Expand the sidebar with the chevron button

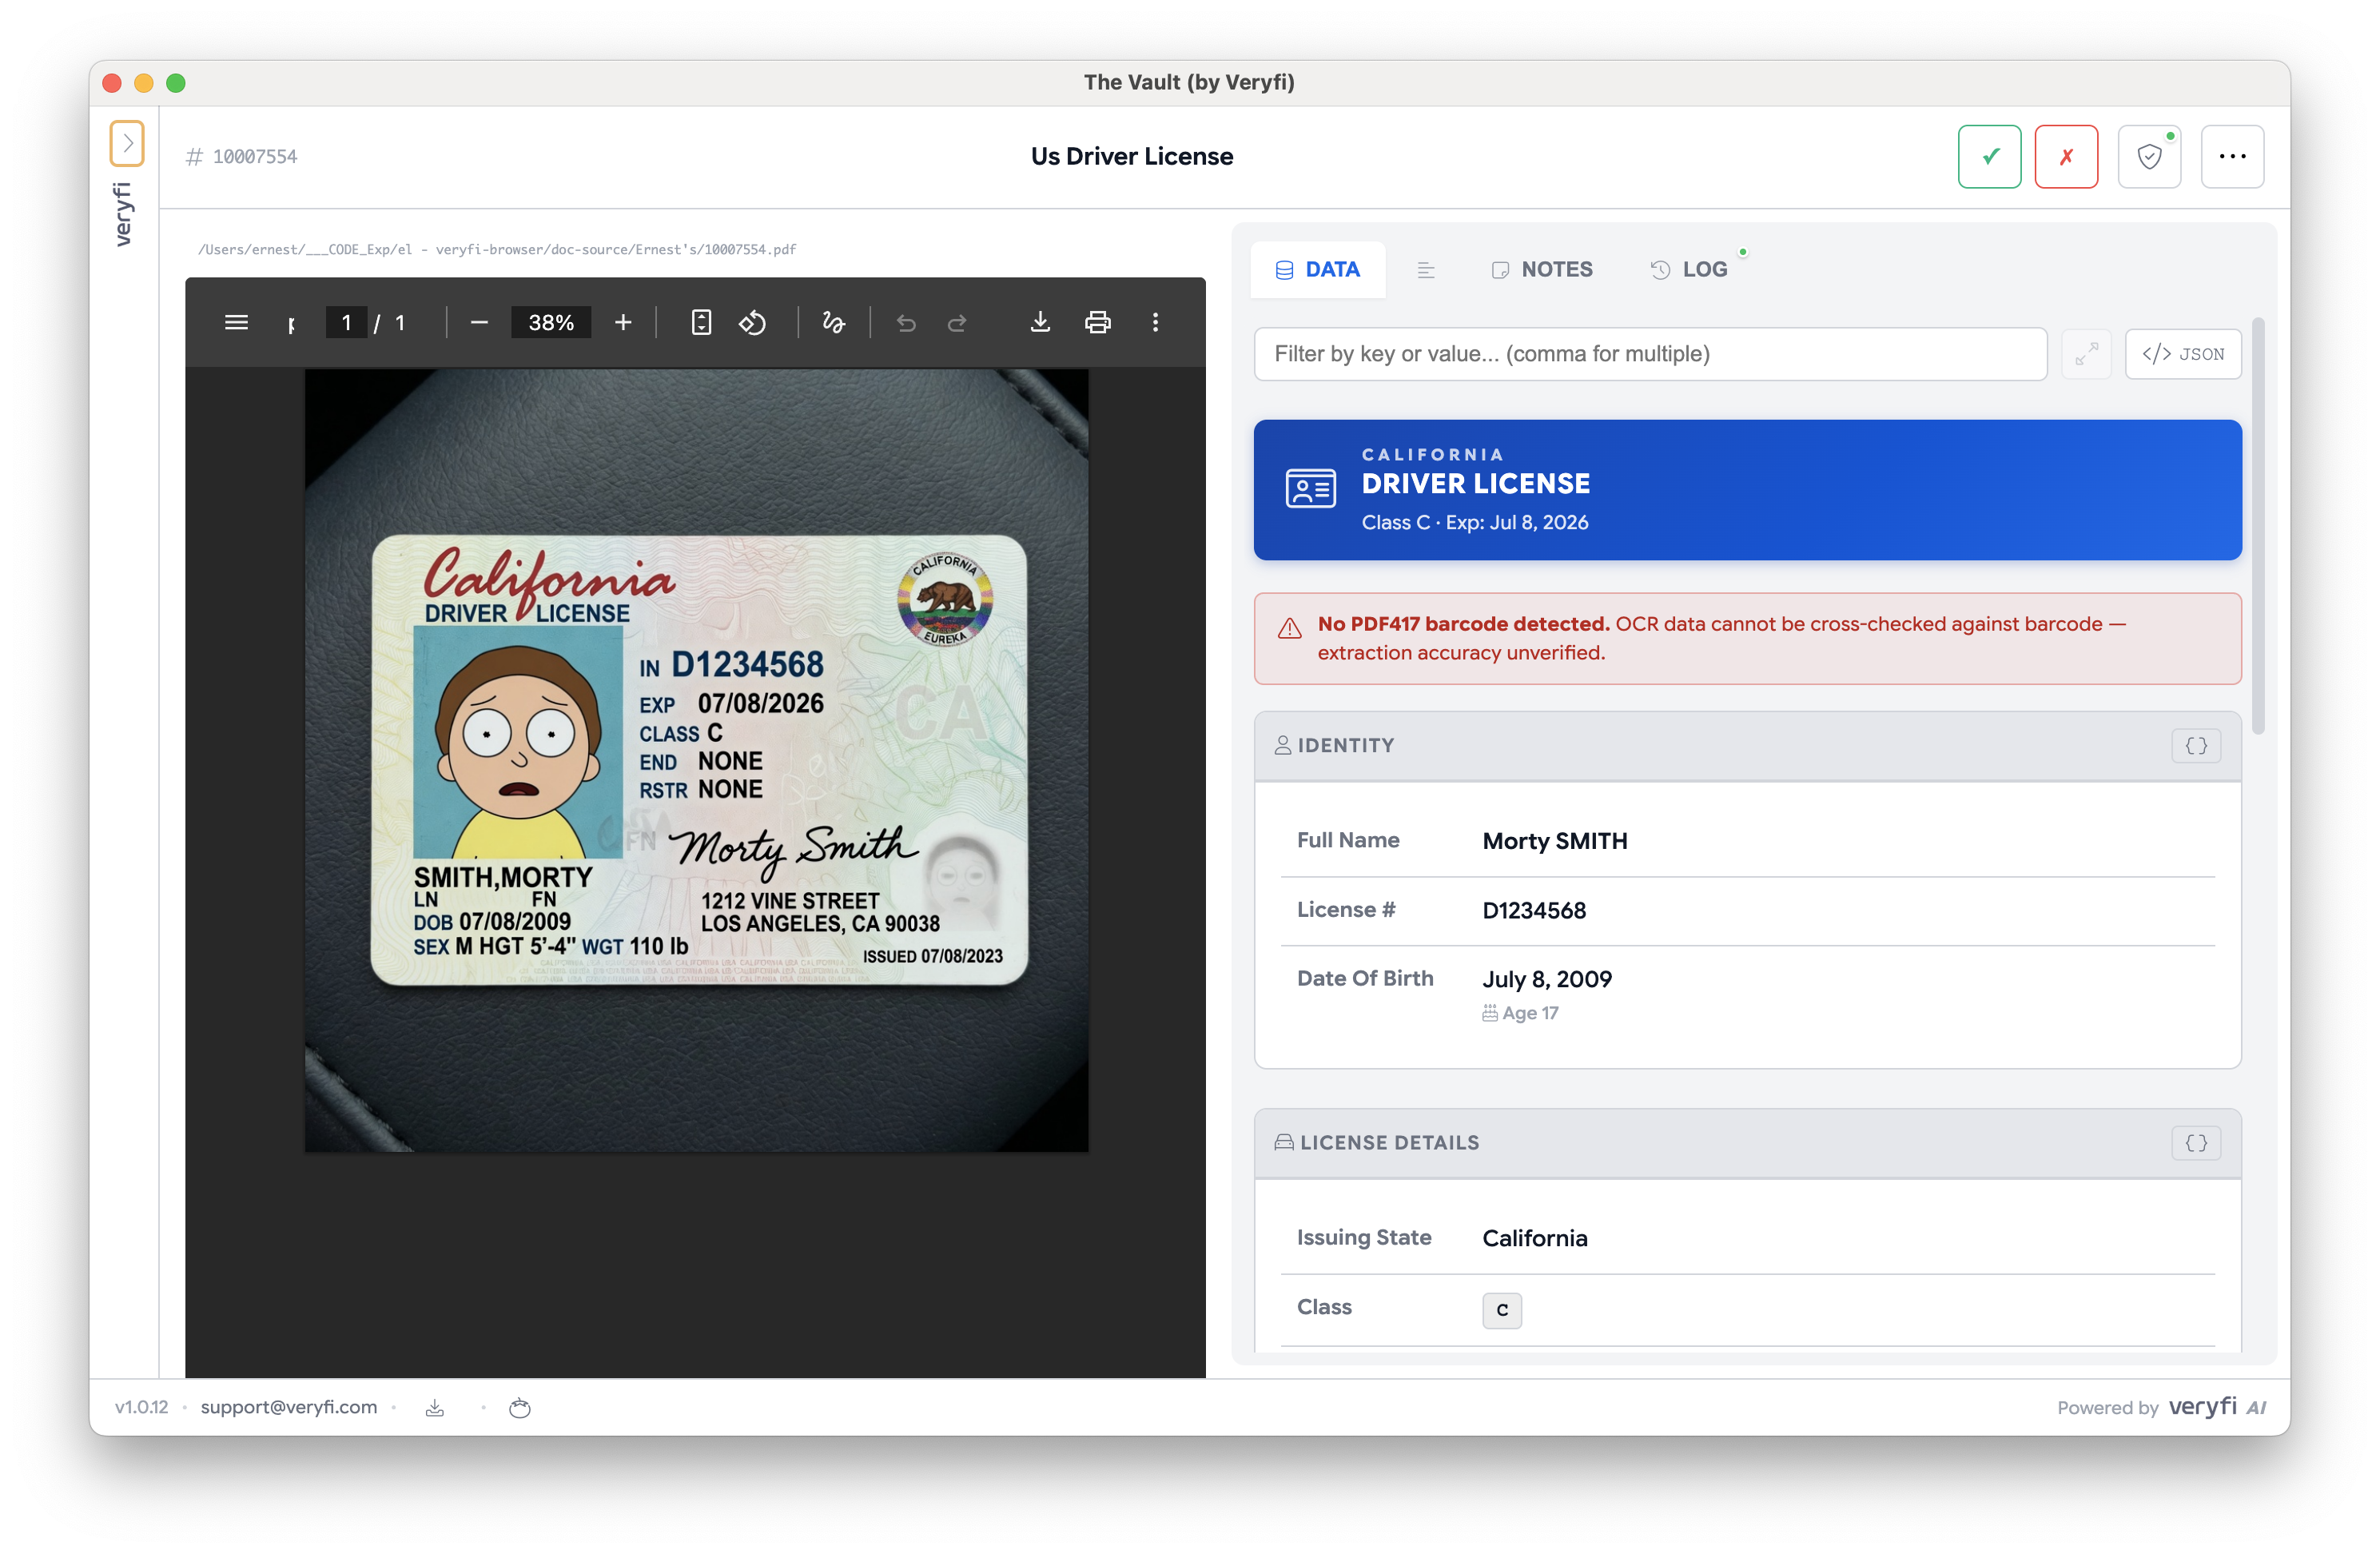127,143
